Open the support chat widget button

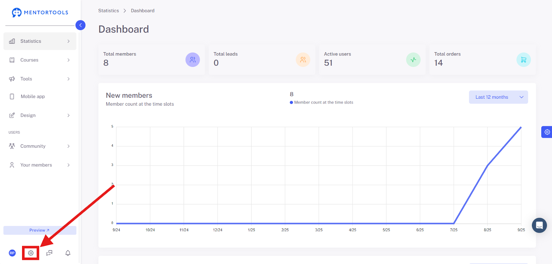539,225
